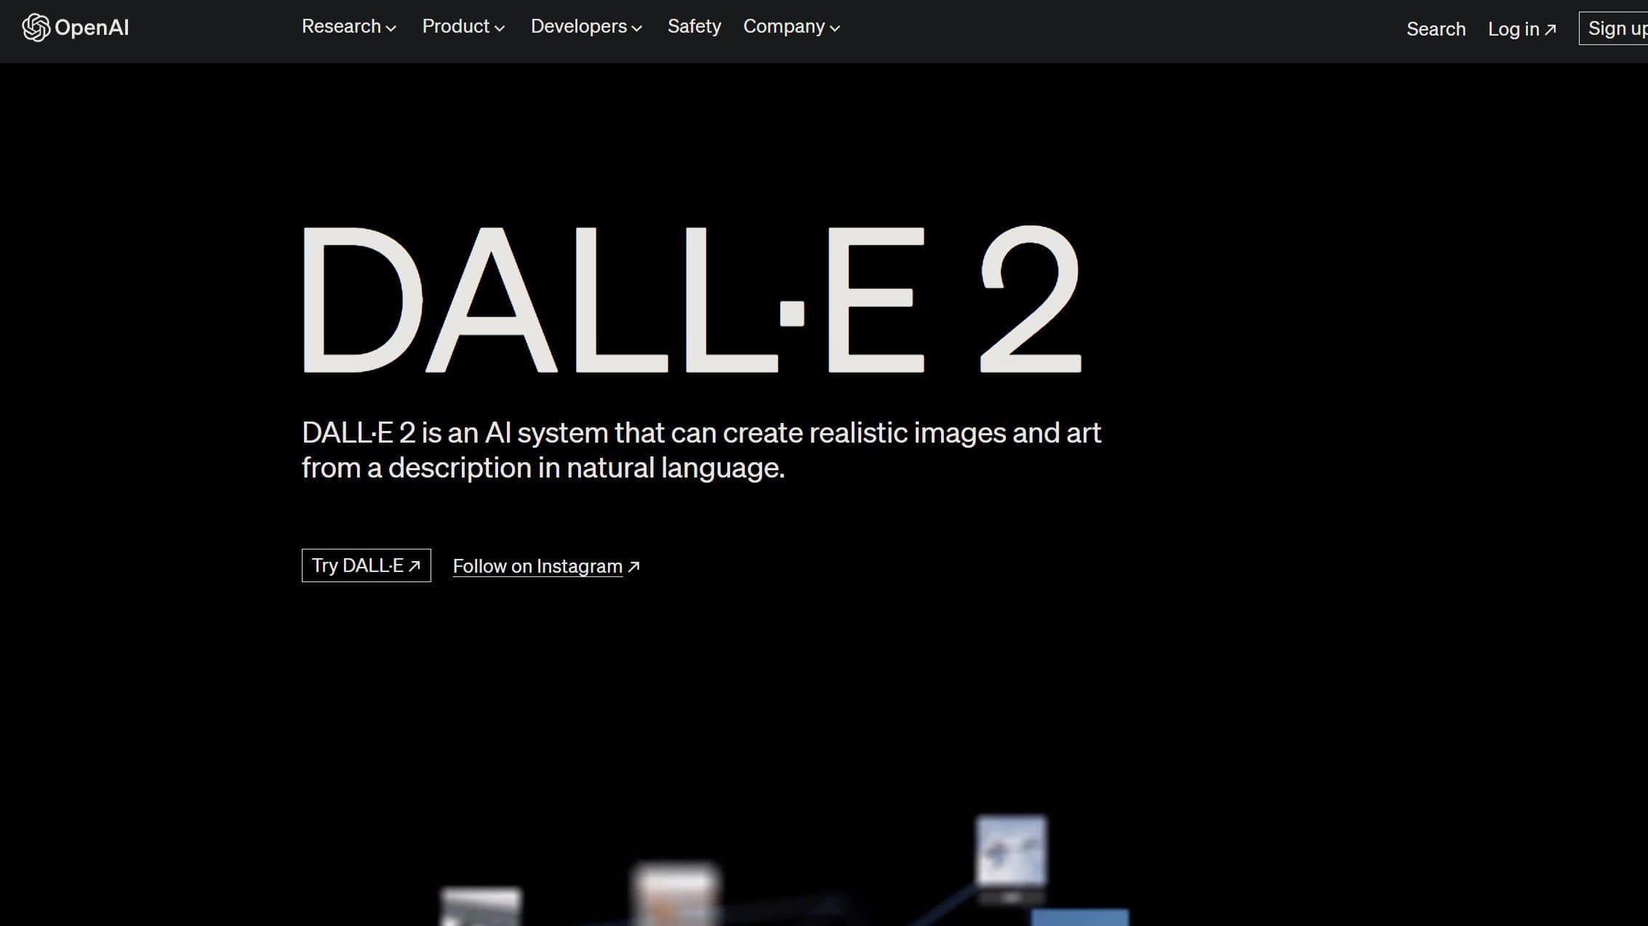Click the arrow icon in Try DALL·E

pos(415,566)
